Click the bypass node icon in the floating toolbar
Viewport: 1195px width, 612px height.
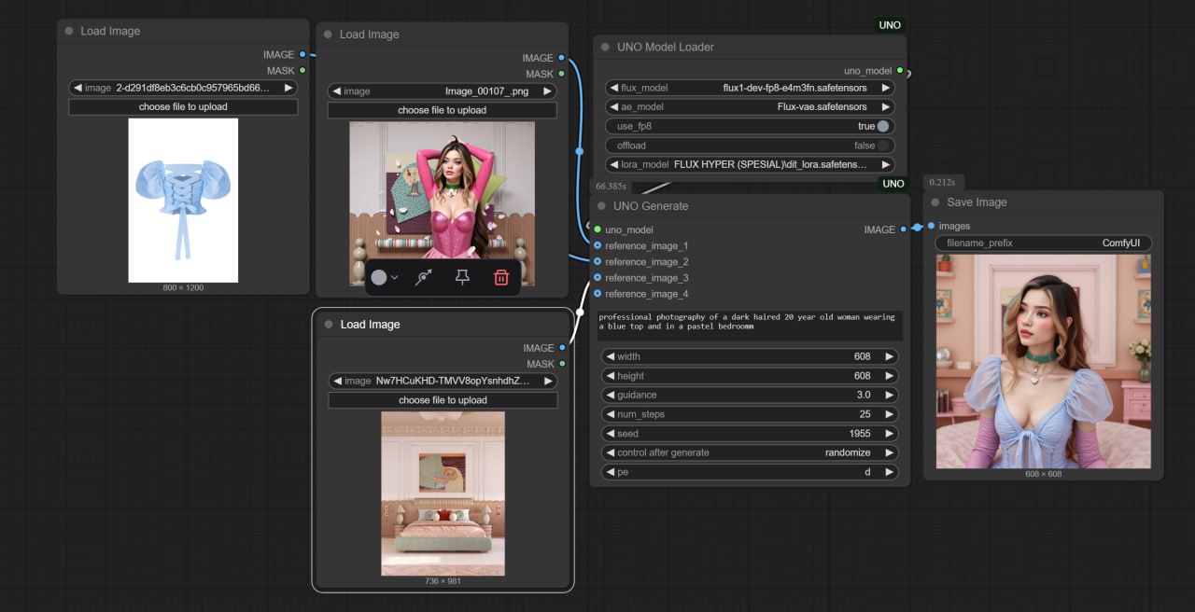[x=424, y=277]
